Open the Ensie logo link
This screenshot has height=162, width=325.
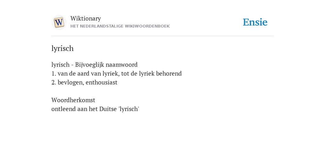(x=255, y=22)
